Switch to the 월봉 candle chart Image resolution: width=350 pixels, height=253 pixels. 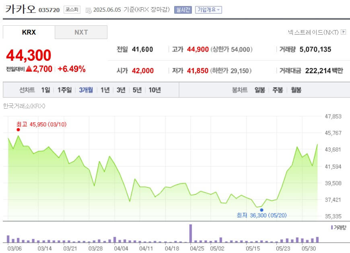click(296, 90)
